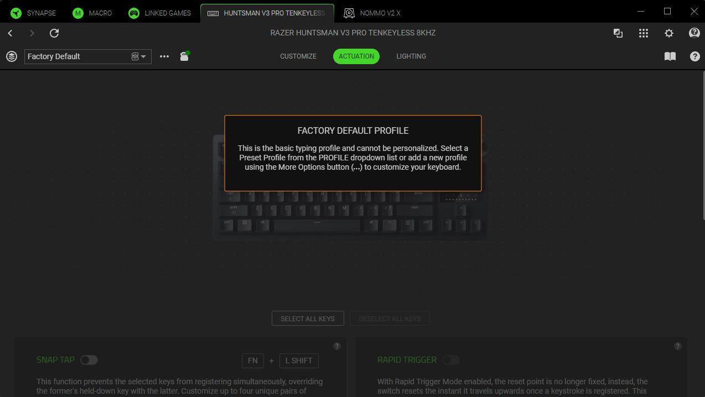
Task: Turn on the Rapid Trigger toggle
Action: point(450,360)
